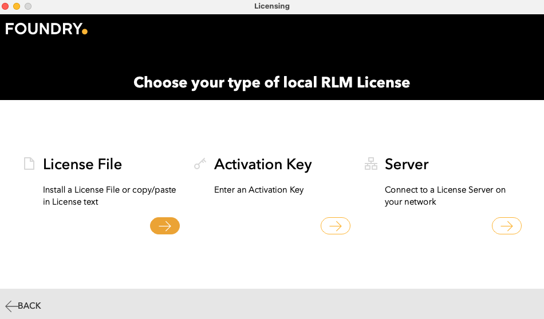Click the back arrow icon at bottom left
Viewport: 544px width, 319px height.
tap(11, 306)
